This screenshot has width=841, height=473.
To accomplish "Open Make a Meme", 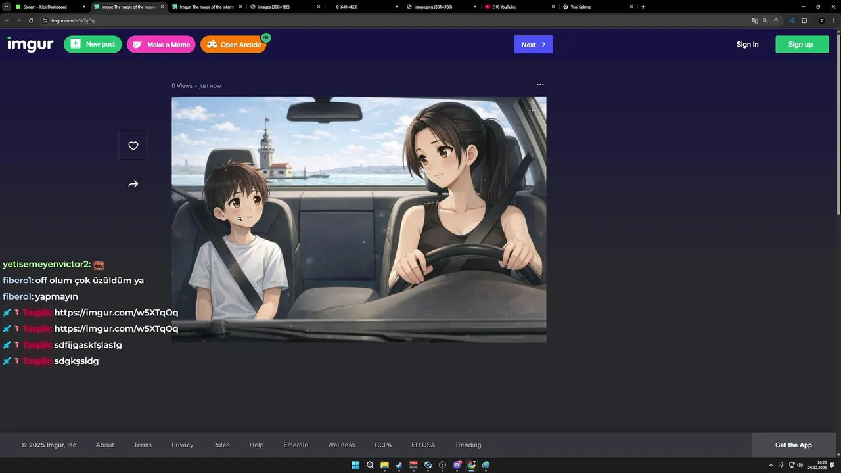I will [x=161, y=45].
